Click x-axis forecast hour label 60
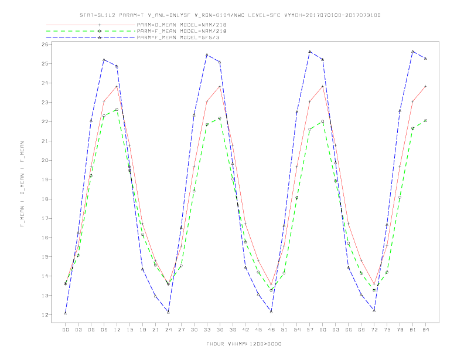The image size is (464, 359). click(x=323, y=330)
